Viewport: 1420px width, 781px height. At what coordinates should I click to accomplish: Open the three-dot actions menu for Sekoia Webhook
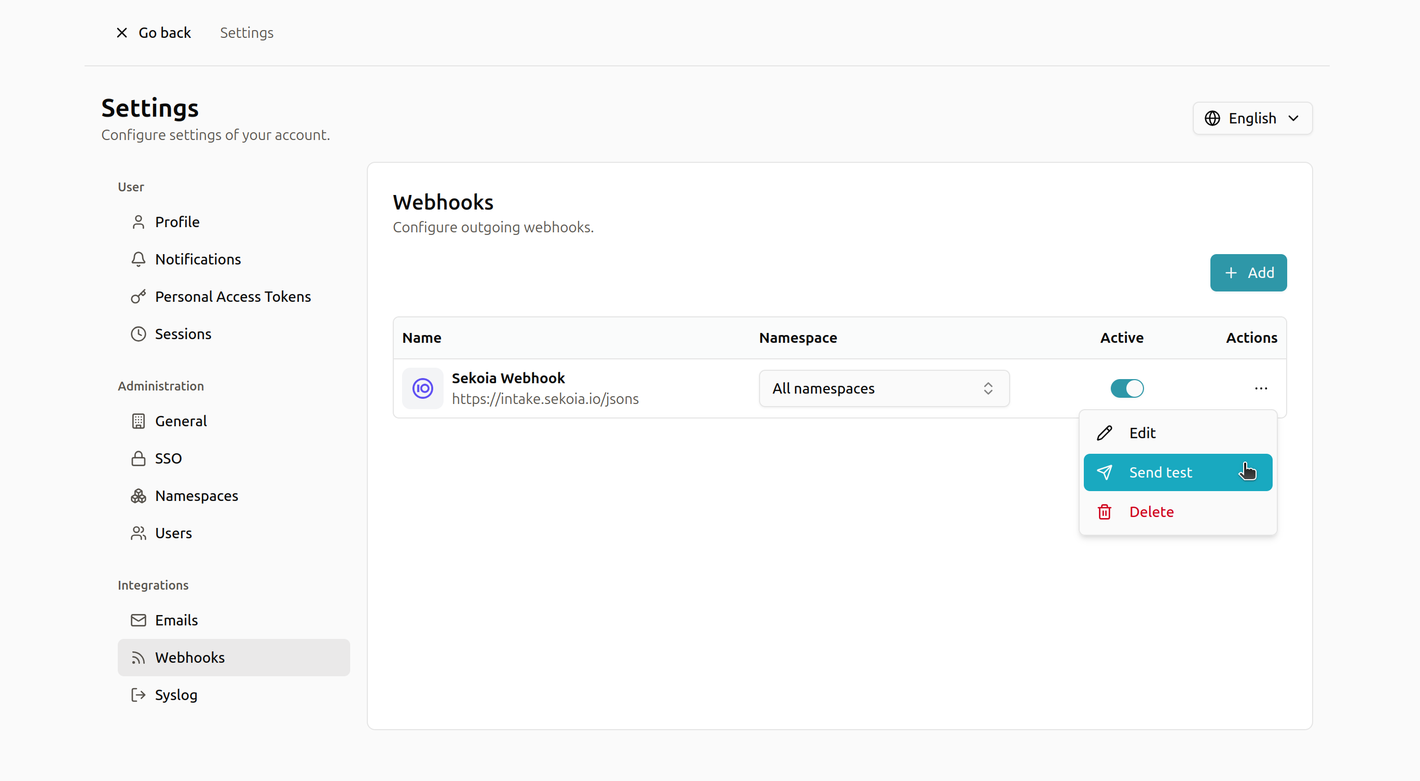[x=1261, y=388]
